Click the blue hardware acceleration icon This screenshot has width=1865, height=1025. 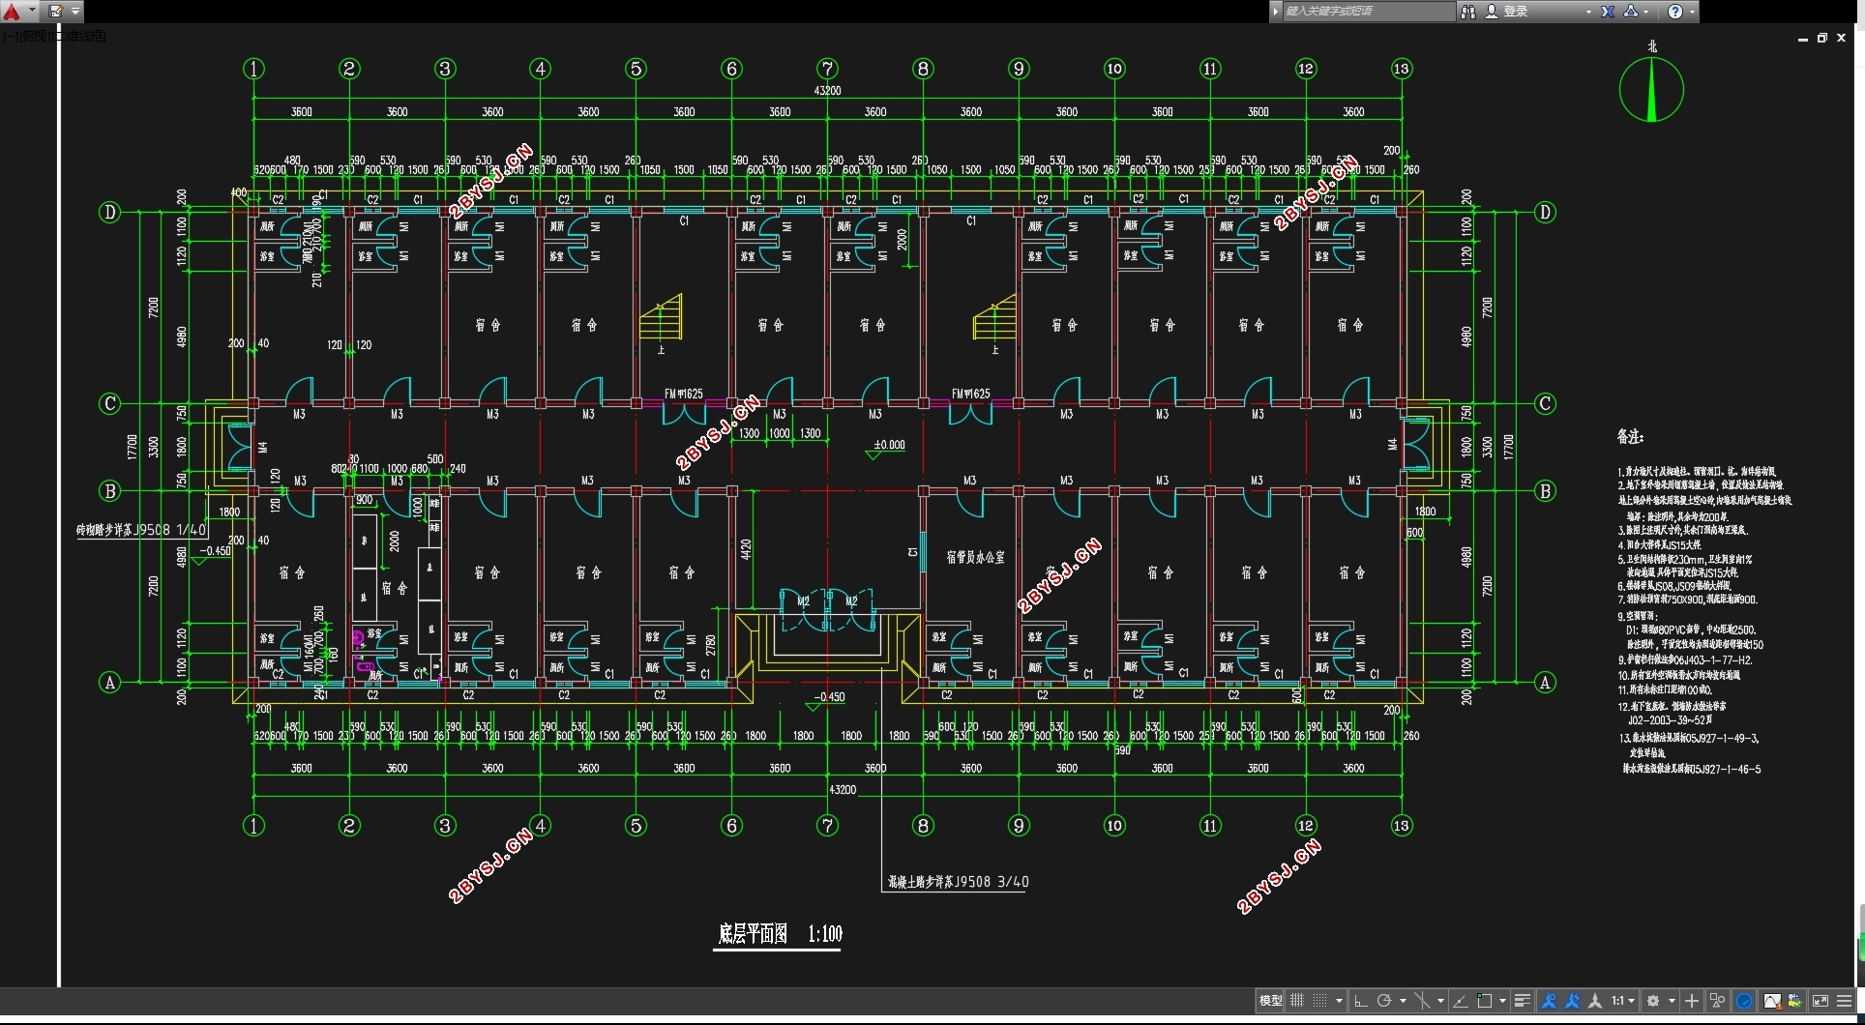[x=1744, y=1001]
